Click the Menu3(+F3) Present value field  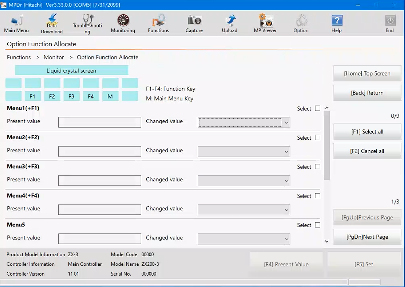pyautogui.click(x=100, y=181)
